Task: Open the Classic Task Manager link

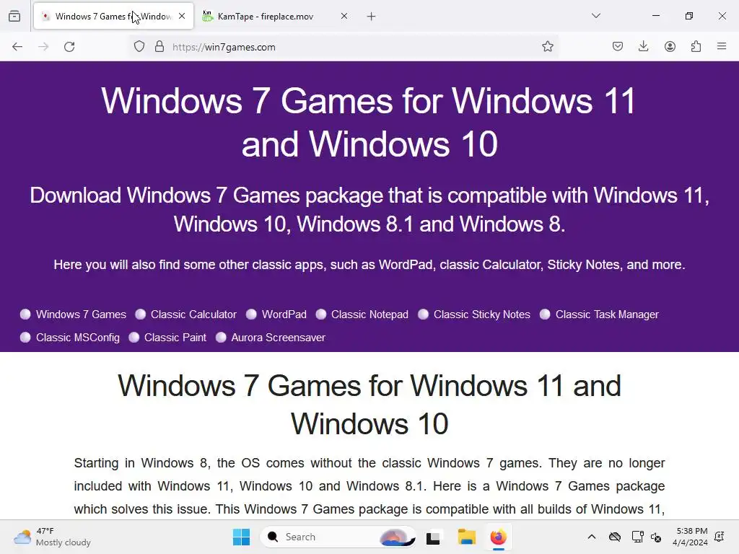Action: pyautogui.click(x=607, y=315)
